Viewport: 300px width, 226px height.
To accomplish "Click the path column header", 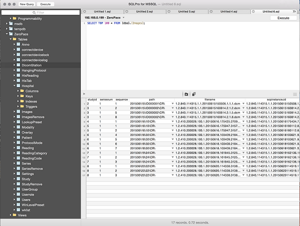I will coord(152,100).
